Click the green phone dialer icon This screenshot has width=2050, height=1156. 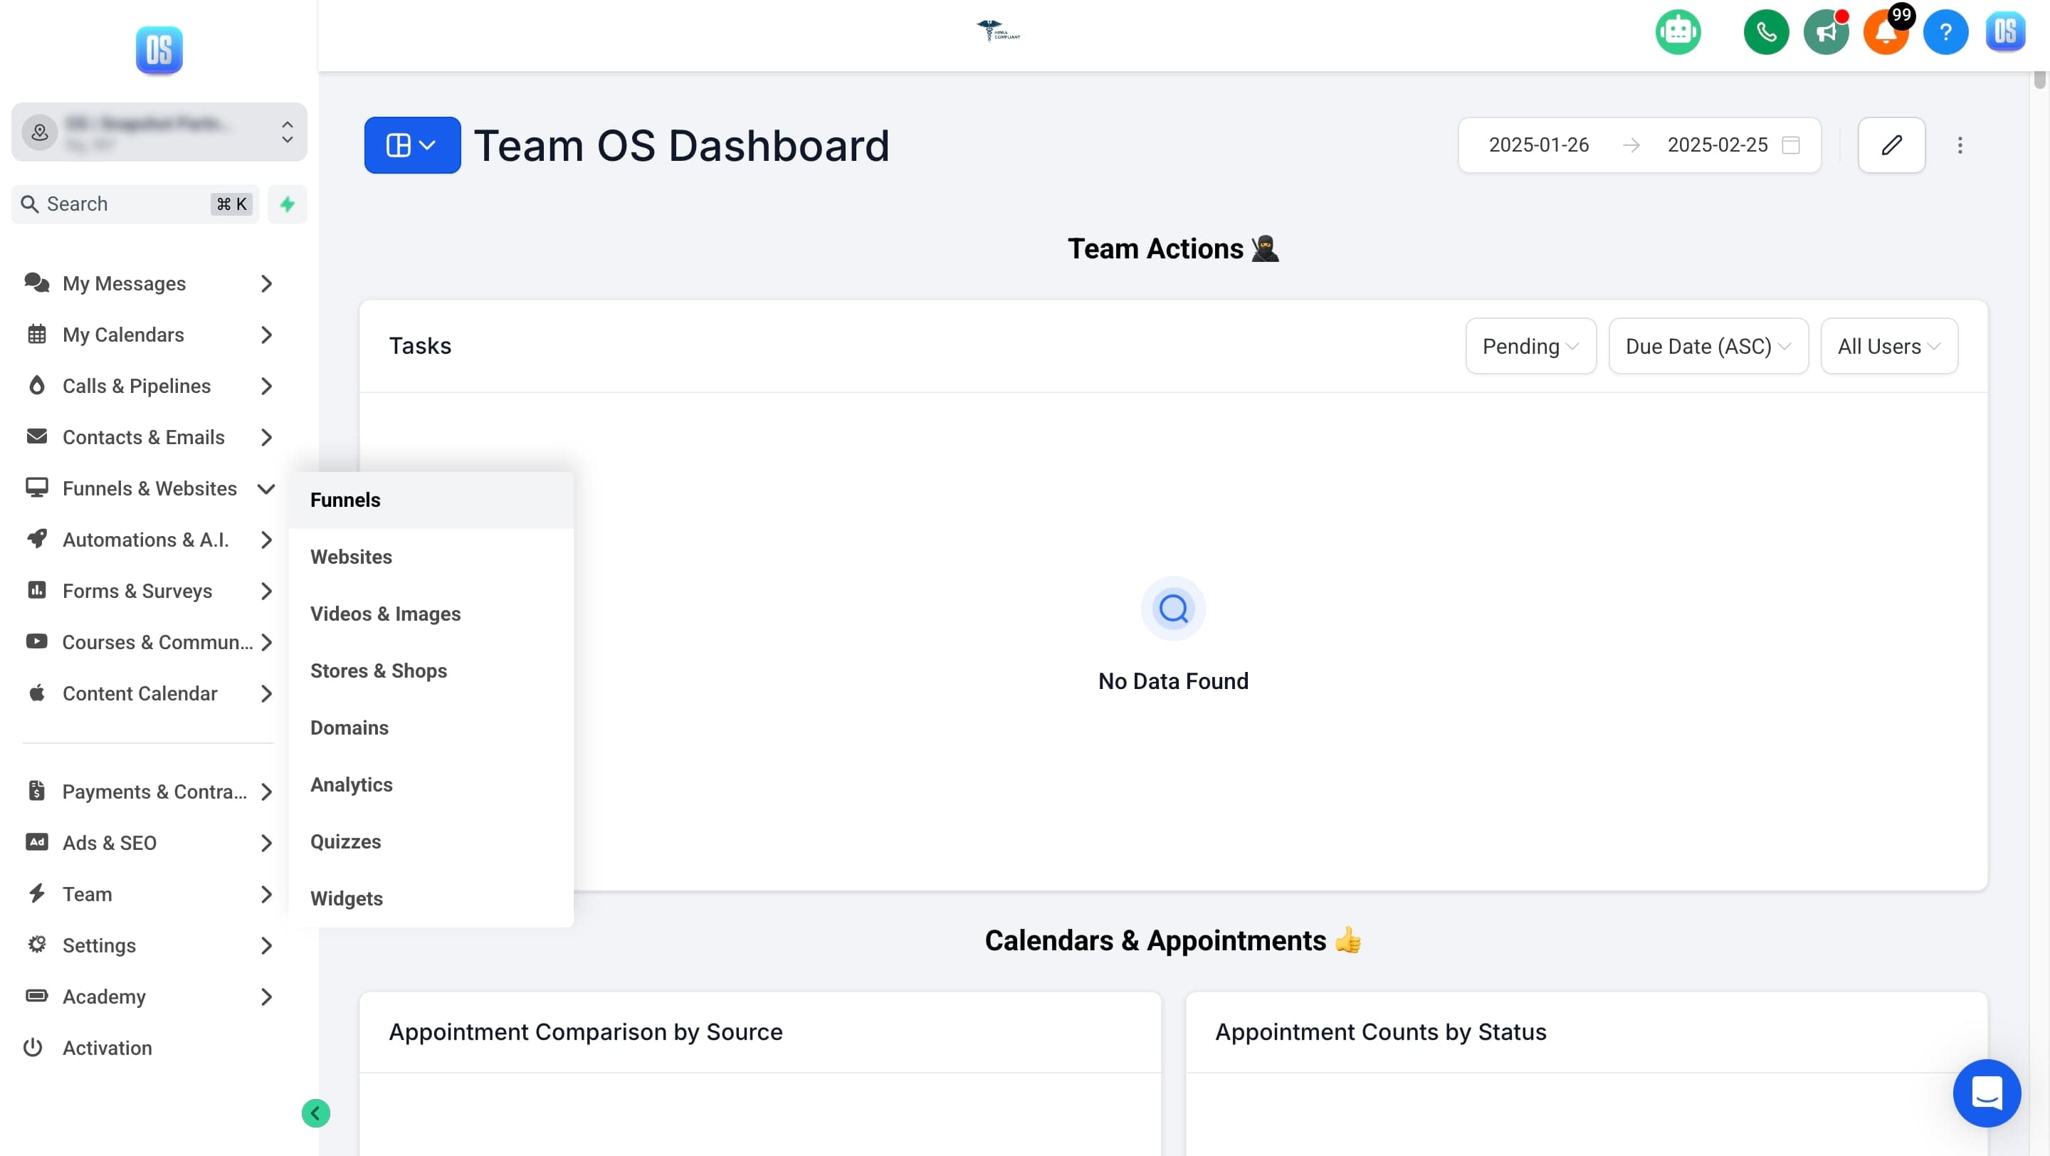pos(1766,32)
